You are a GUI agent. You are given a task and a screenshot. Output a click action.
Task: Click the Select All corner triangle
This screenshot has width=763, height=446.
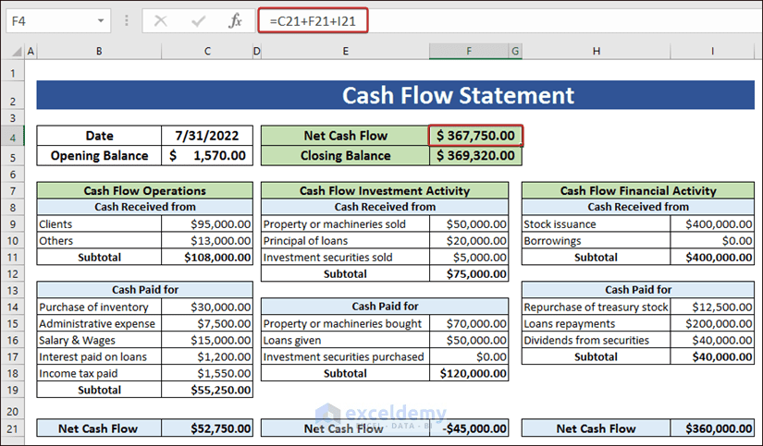coord(17,52)
